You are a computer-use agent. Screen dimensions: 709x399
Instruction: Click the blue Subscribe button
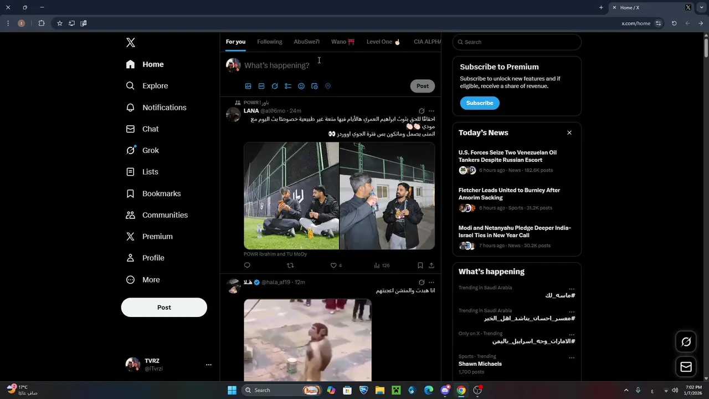click(x=480, y=103)
